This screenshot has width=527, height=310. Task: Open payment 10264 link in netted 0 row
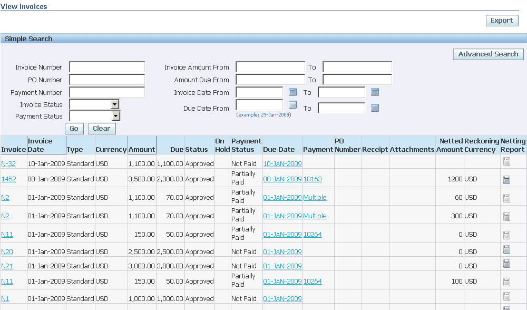[313, 234]
